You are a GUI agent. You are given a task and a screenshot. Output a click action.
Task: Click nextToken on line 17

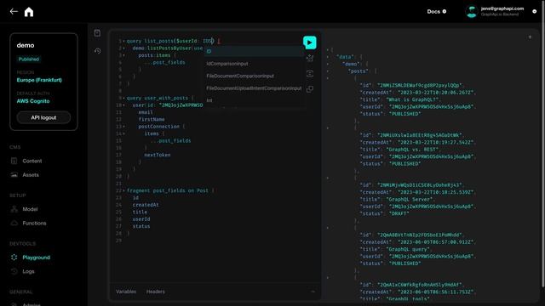pyautogui.click(x=157, y=155)
